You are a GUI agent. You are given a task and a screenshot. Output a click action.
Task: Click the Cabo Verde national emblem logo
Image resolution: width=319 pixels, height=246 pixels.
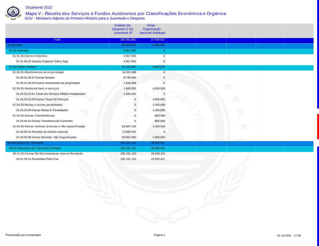(x=12, y=12)
